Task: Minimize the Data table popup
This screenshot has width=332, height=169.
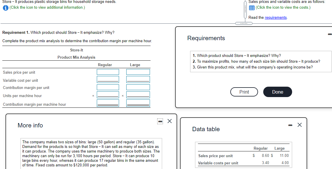Action: [290, 125]
